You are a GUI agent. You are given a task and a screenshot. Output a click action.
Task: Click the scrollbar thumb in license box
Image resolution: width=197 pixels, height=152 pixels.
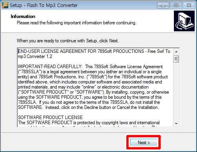pos(176,59)
